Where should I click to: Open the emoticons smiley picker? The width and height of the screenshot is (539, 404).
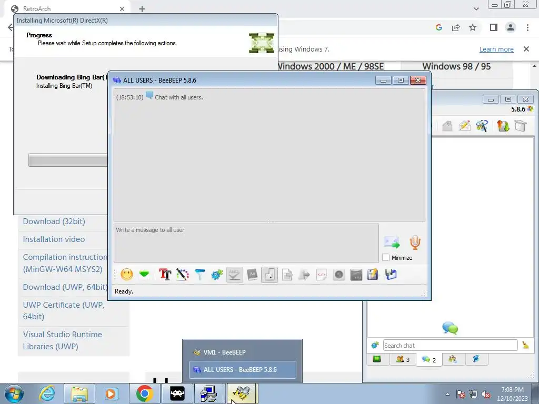pyautogui.click(x=127, y=275)
